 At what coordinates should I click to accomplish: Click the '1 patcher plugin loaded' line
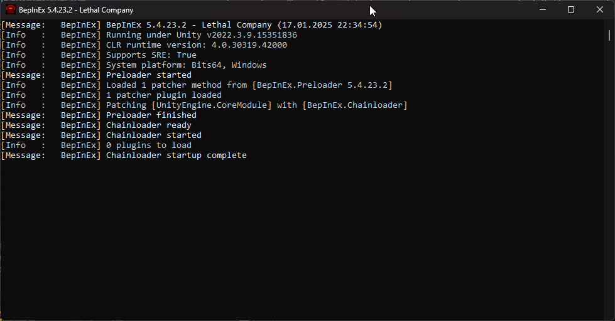click(163, 95)
